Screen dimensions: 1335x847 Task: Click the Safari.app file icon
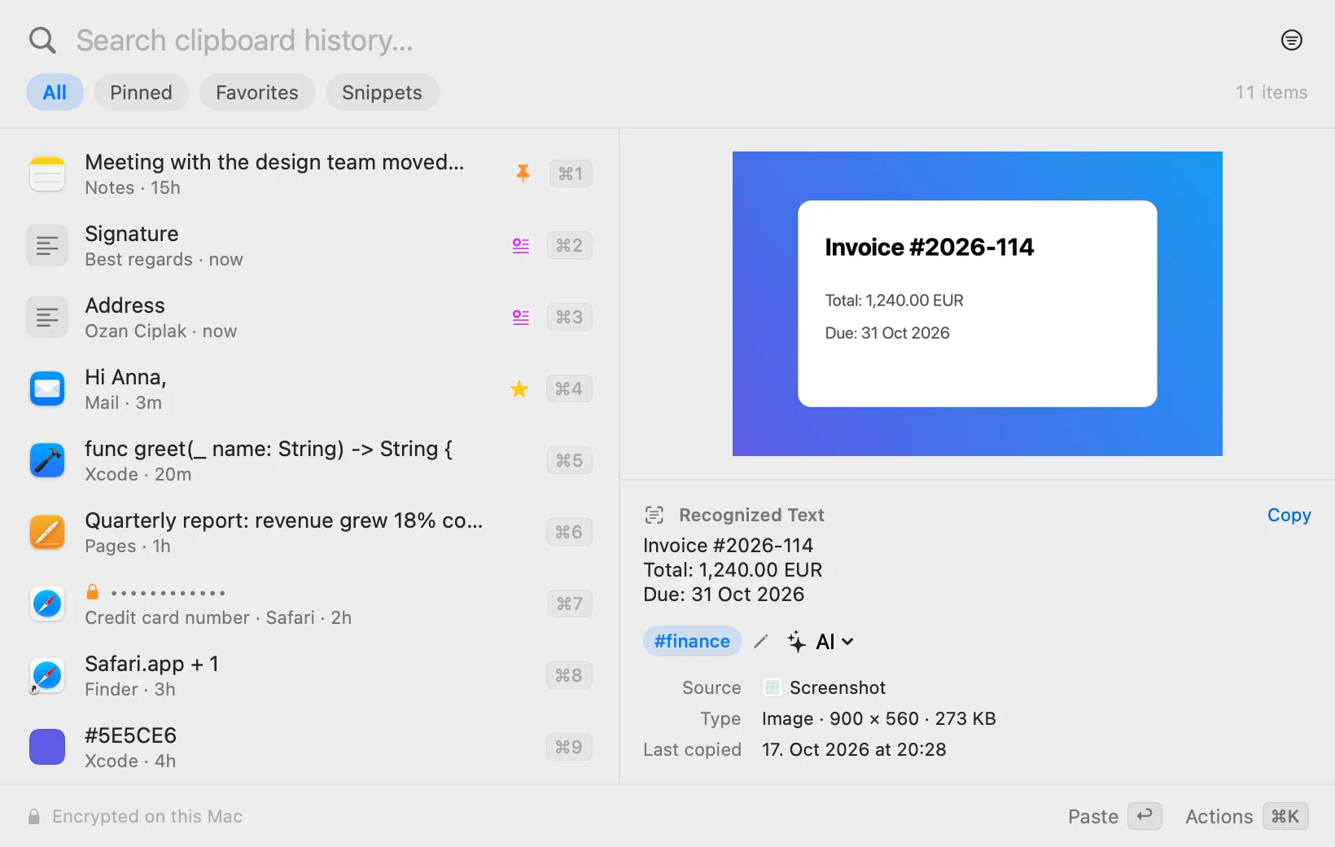[x=47, y=676]
